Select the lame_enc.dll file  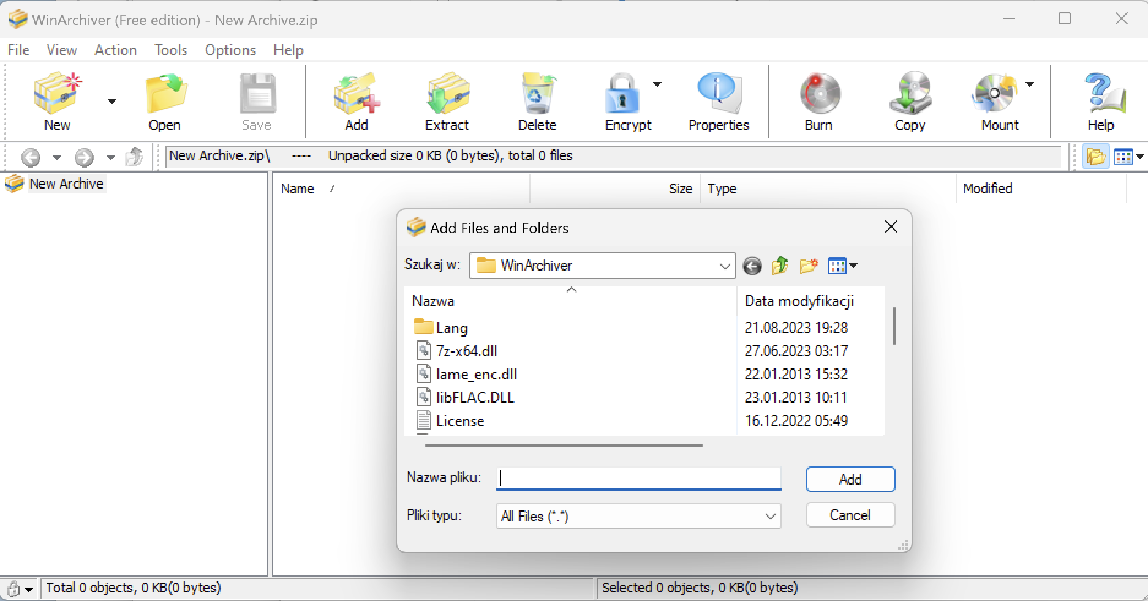(x=476, y=374)
